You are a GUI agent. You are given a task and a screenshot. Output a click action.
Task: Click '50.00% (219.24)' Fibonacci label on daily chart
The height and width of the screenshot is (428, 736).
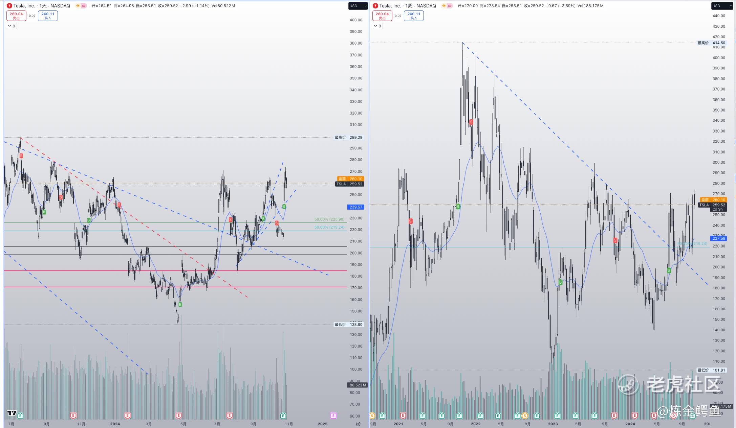(329, 227)
